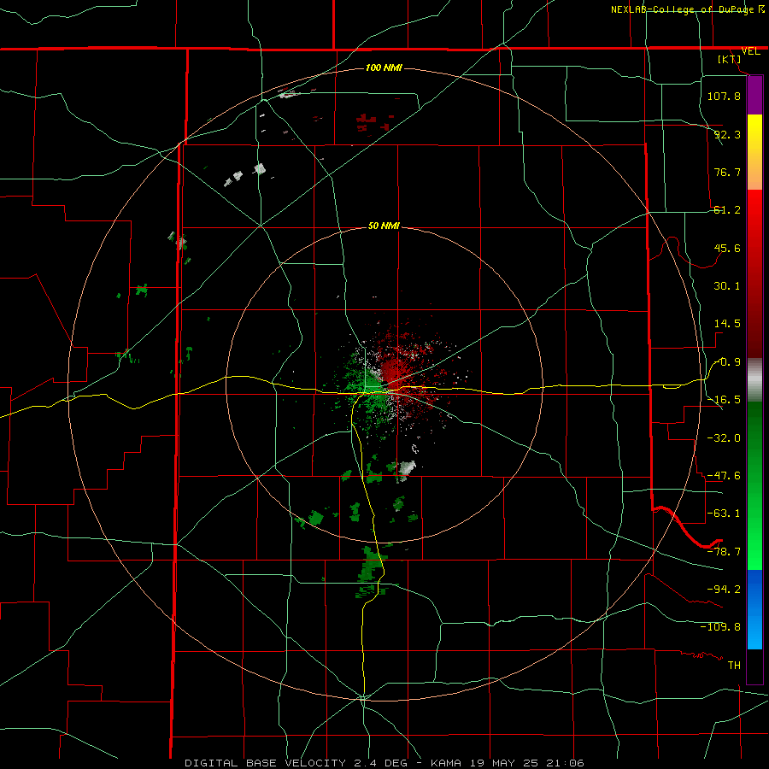Click the 92.3 legend value
The width and height of the screenshot is (769, 769).
727,134
